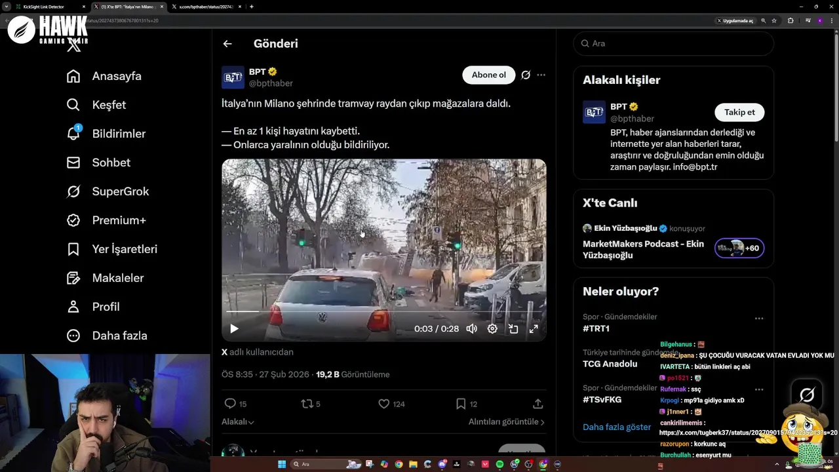839x472 pixels.
Task: Click Grok icon on BPT post
Action: (x=526, y=75)
